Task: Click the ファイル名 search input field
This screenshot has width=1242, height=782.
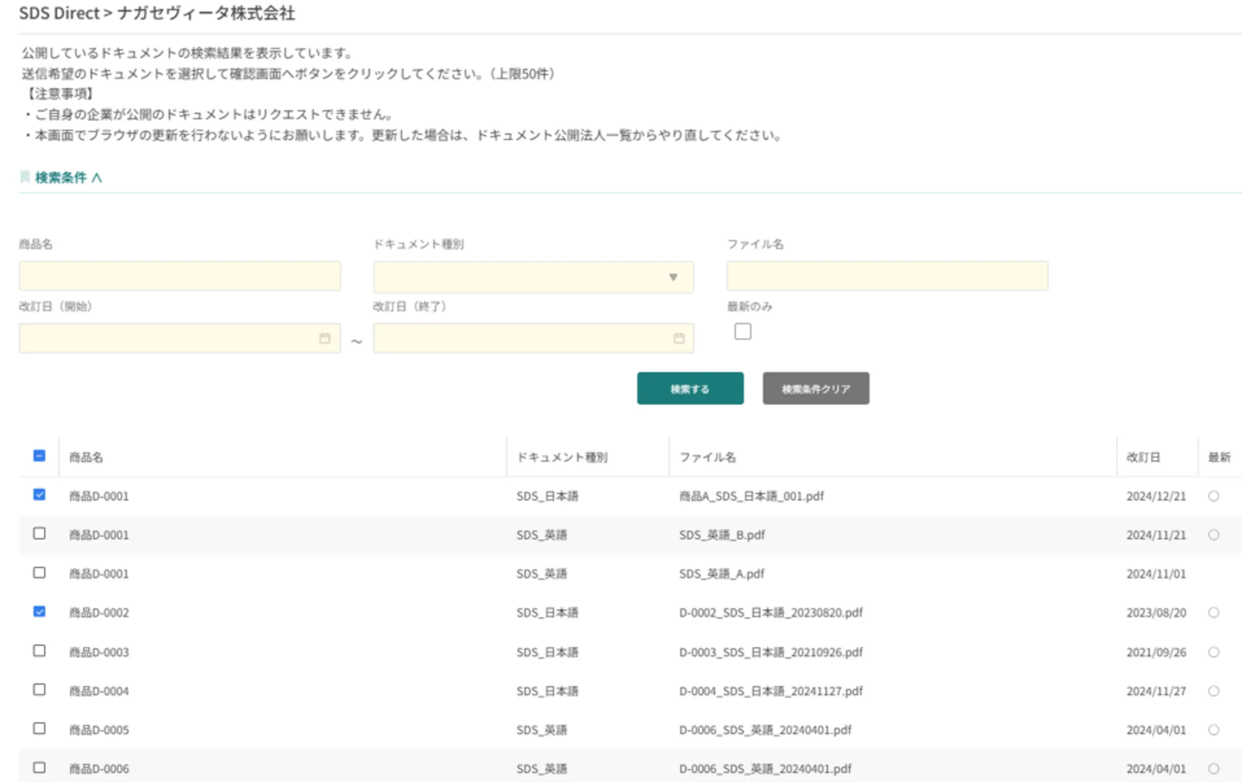Action: pyautogui.click(x=887, y=276)
